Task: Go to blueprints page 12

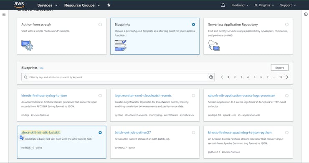Action: pos(281,77)
